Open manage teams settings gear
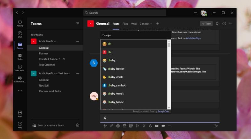The image size is (251, 139). [77, 125]
